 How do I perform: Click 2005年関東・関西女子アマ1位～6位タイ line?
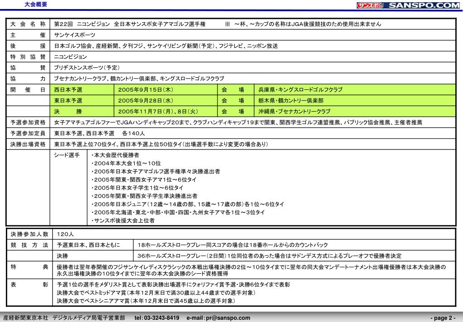[x=144, y=180]
